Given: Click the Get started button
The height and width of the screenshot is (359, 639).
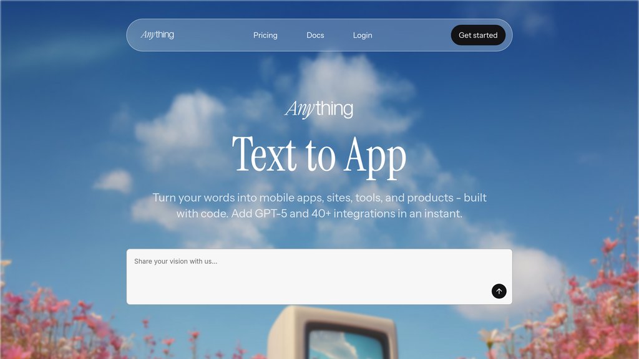Looking at the screenshot, I should point(478,35).
